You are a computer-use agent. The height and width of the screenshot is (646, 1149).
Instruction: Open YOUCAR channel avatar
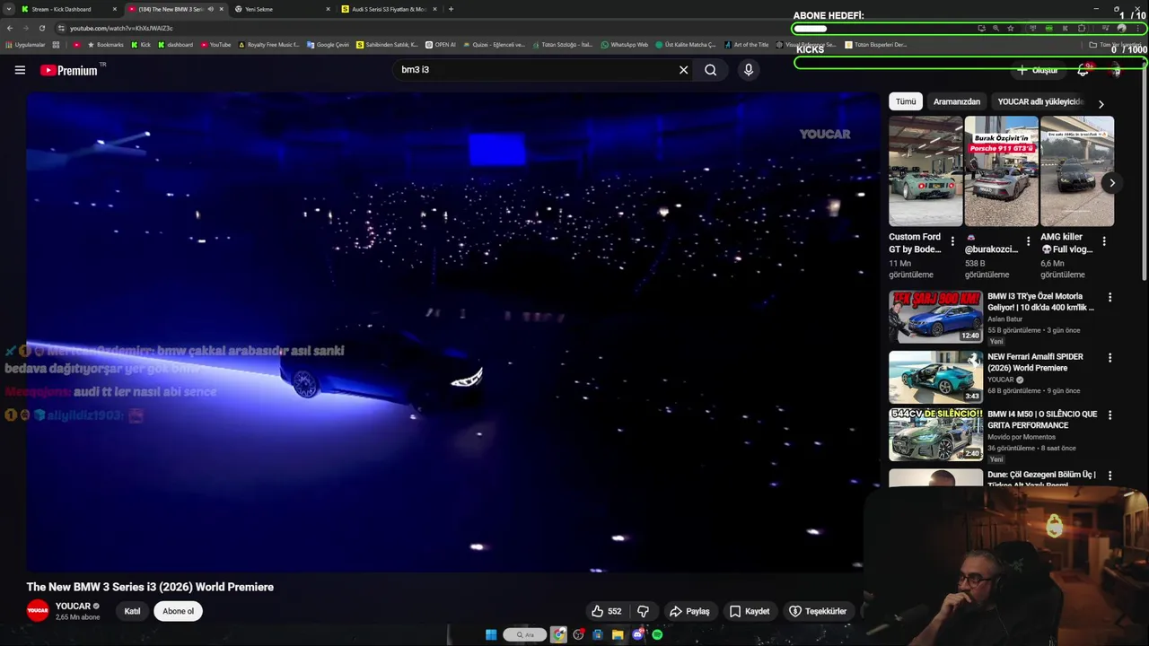(38, 611)
